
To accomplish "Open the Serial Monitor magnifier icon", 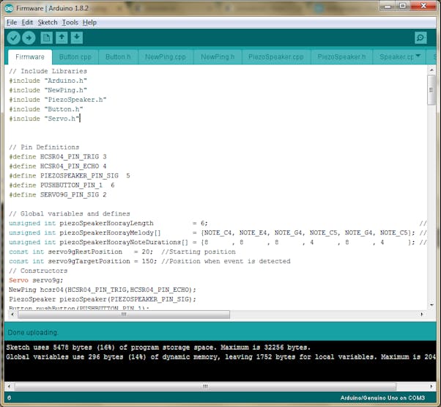I will point(420,37).
